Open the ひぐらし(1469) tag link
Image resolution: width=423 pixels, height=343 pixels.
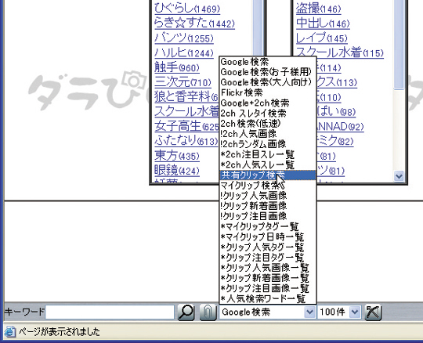point(187,8)
